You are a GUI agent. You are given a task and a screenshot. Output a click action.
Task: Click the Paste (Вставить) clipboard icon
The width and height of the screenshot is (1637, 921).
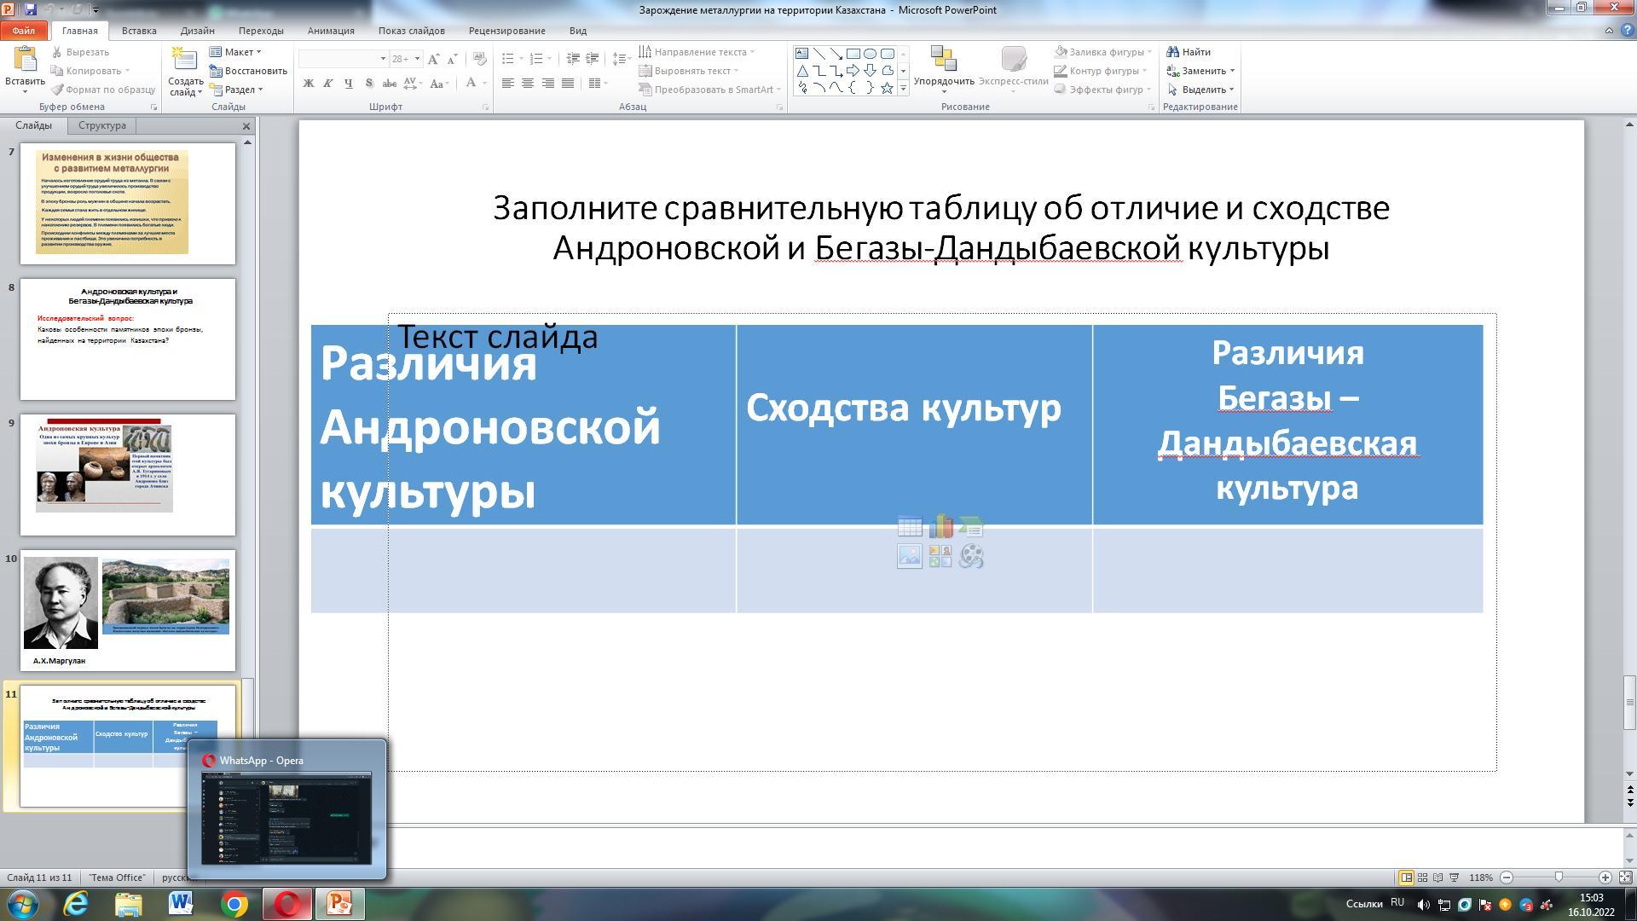click(x=25, y=60)
